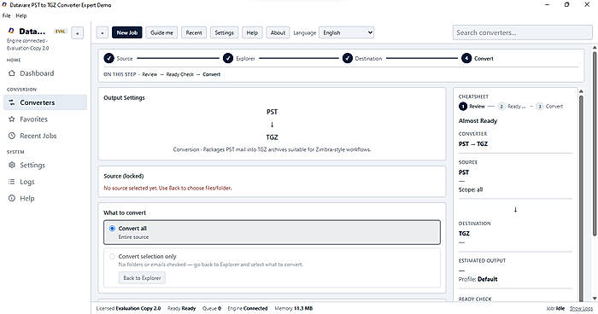Click the Help toolbar button
Viewport: 598px width, 314px height.
click(x=252, y=32)
